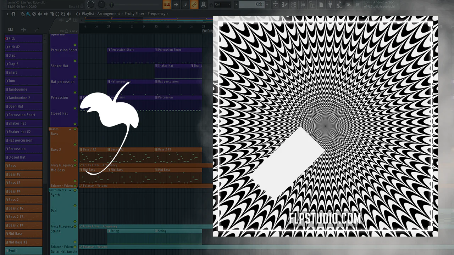Show patterns in the picker panel
The image size is (454, 255).
11,29
